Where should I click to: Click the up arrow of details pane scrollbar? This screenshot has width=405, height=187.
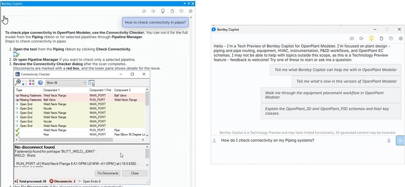147,147
